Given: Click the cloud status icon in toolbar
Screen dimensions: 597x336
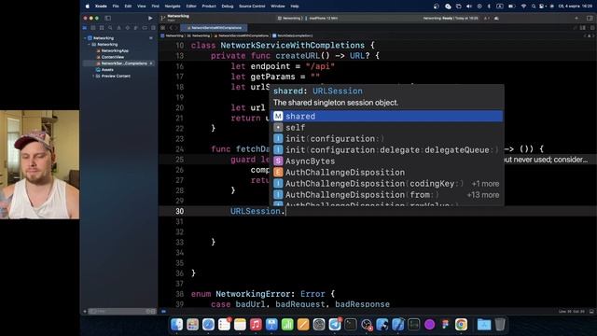Looking at the screenshot, I should (496, 18).
